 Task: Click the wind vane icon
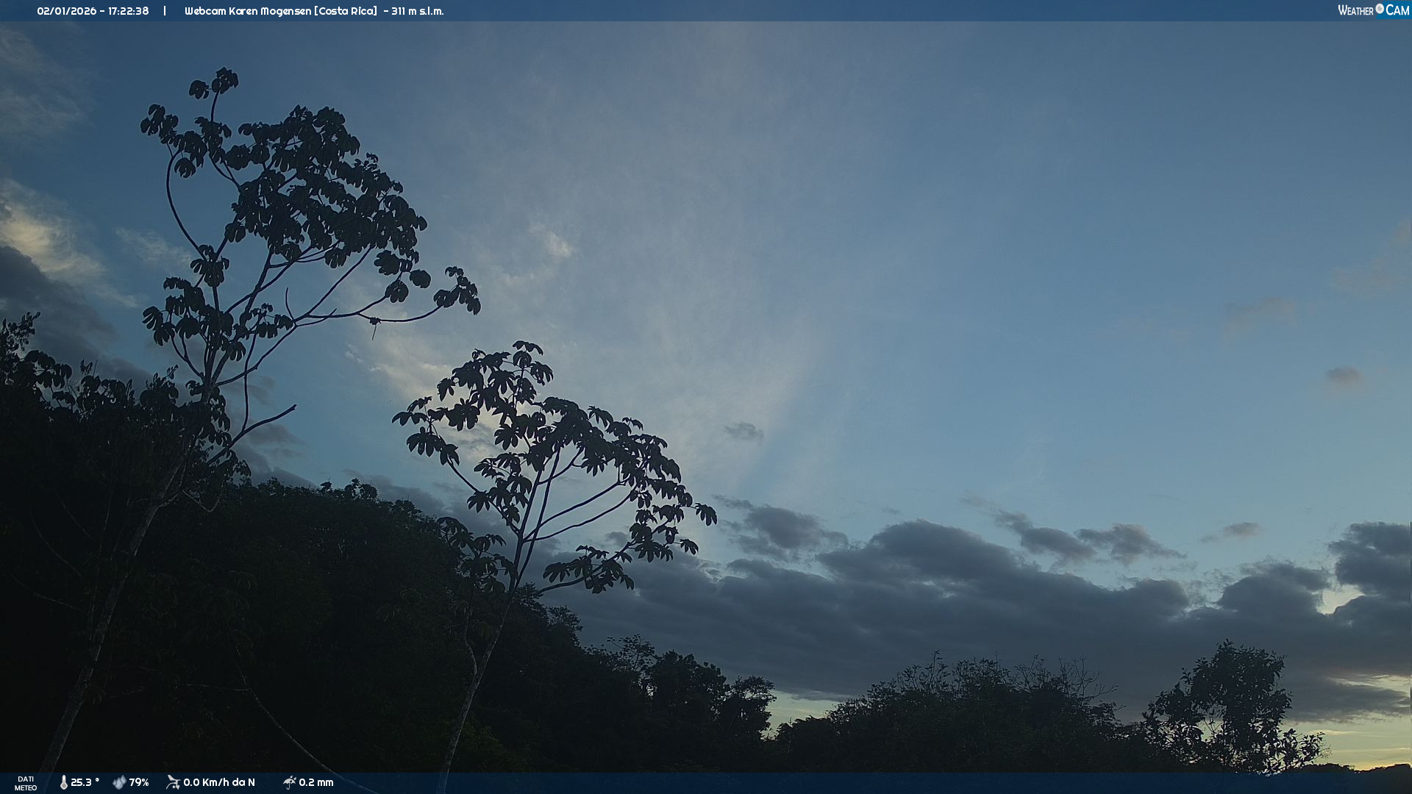point(173,782)
